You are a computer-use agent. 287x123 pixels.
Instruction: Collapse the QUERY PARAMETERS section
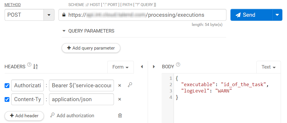point(64,31)
